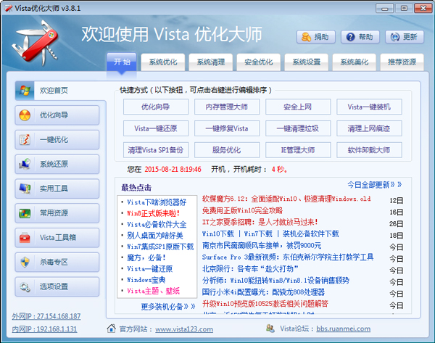Open IT之家夏季招聘 news headline
435x343 pixels.
(x=260, y=222)
